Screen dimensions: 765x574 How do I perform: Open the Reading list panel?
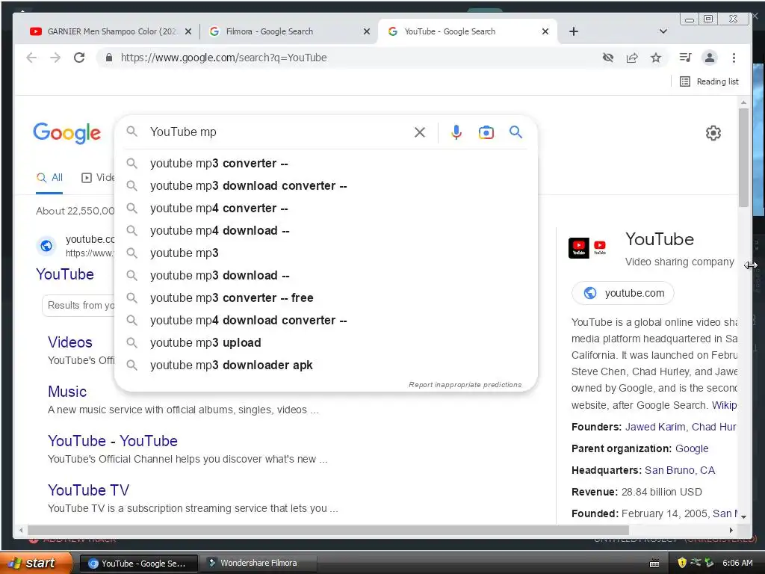pos(710,81)
